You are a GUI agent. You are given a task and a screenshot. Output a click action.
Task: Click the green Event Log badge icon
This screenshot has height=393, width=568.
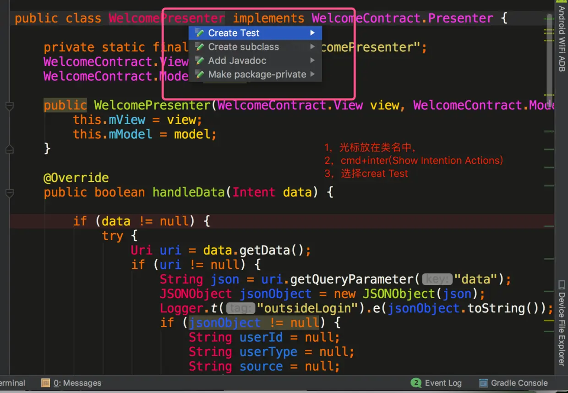(416, 383)
